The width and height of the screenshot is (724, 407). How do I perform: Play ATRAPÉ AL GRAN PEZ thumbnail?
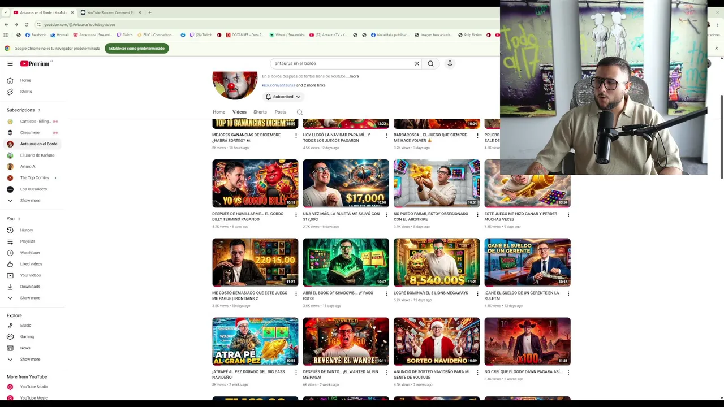pos(255,341)
